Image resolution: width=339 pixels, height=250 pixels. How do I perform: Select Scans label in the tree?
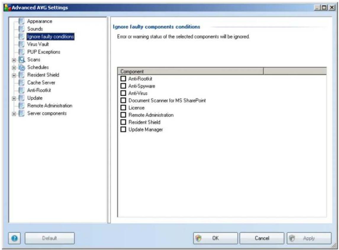[x=34, y=60]
